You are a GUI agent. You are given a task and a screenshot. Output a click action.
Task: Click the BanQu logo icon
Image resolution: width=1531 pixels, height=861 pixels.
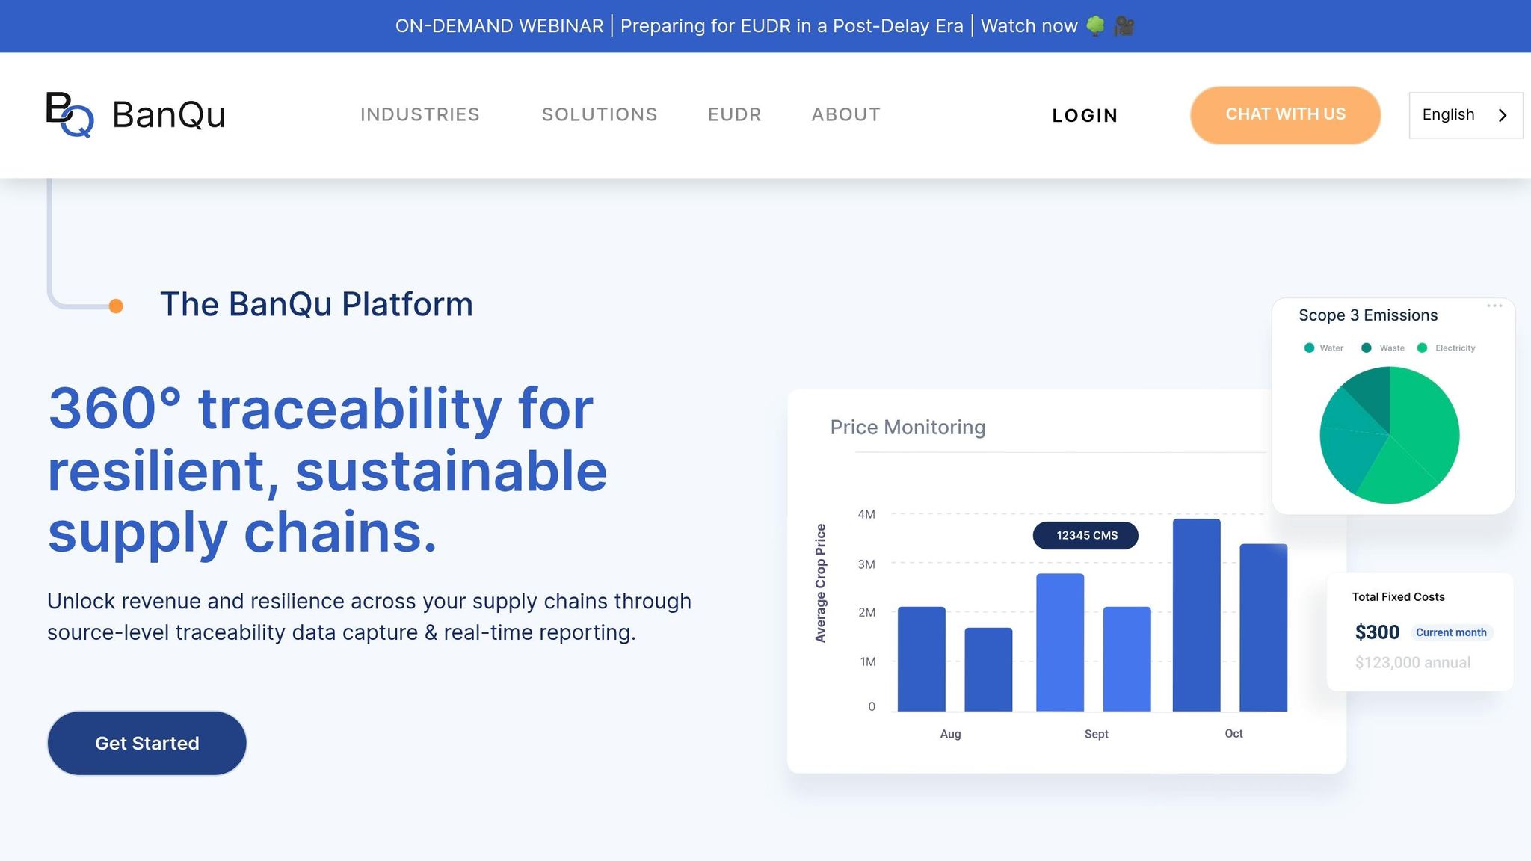point(70,114)
